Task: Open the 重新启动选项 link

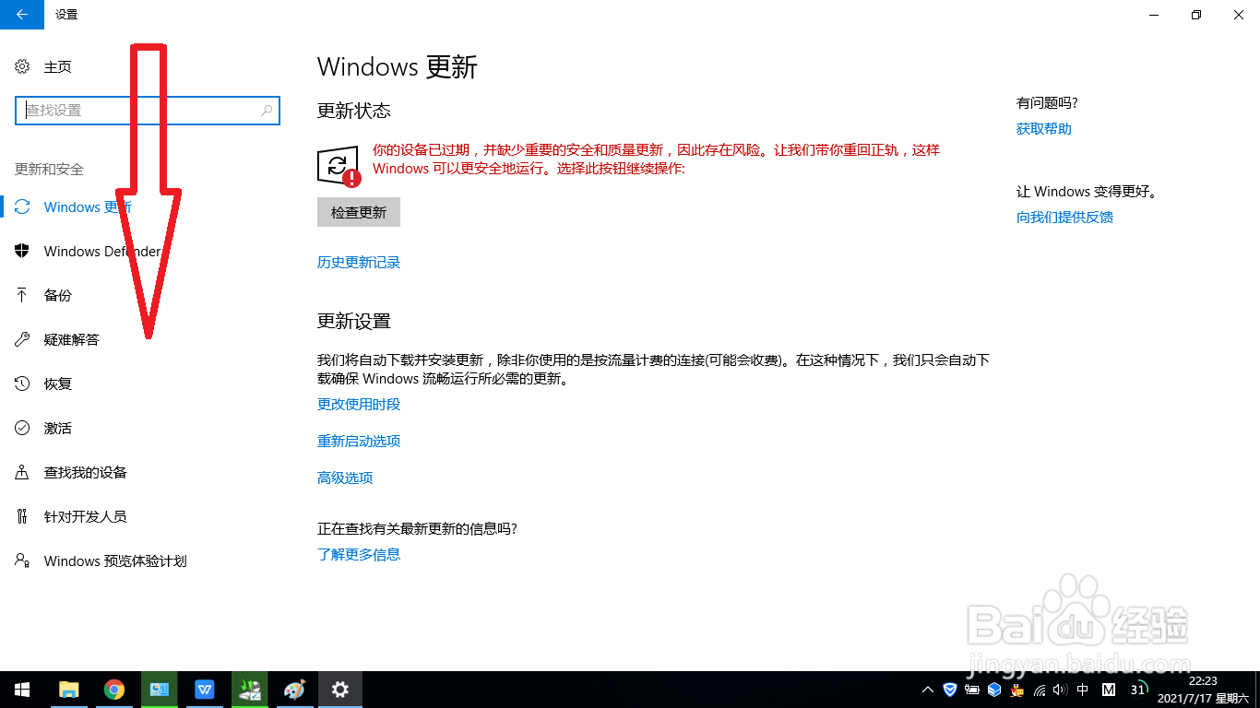Action: point(359,442)
